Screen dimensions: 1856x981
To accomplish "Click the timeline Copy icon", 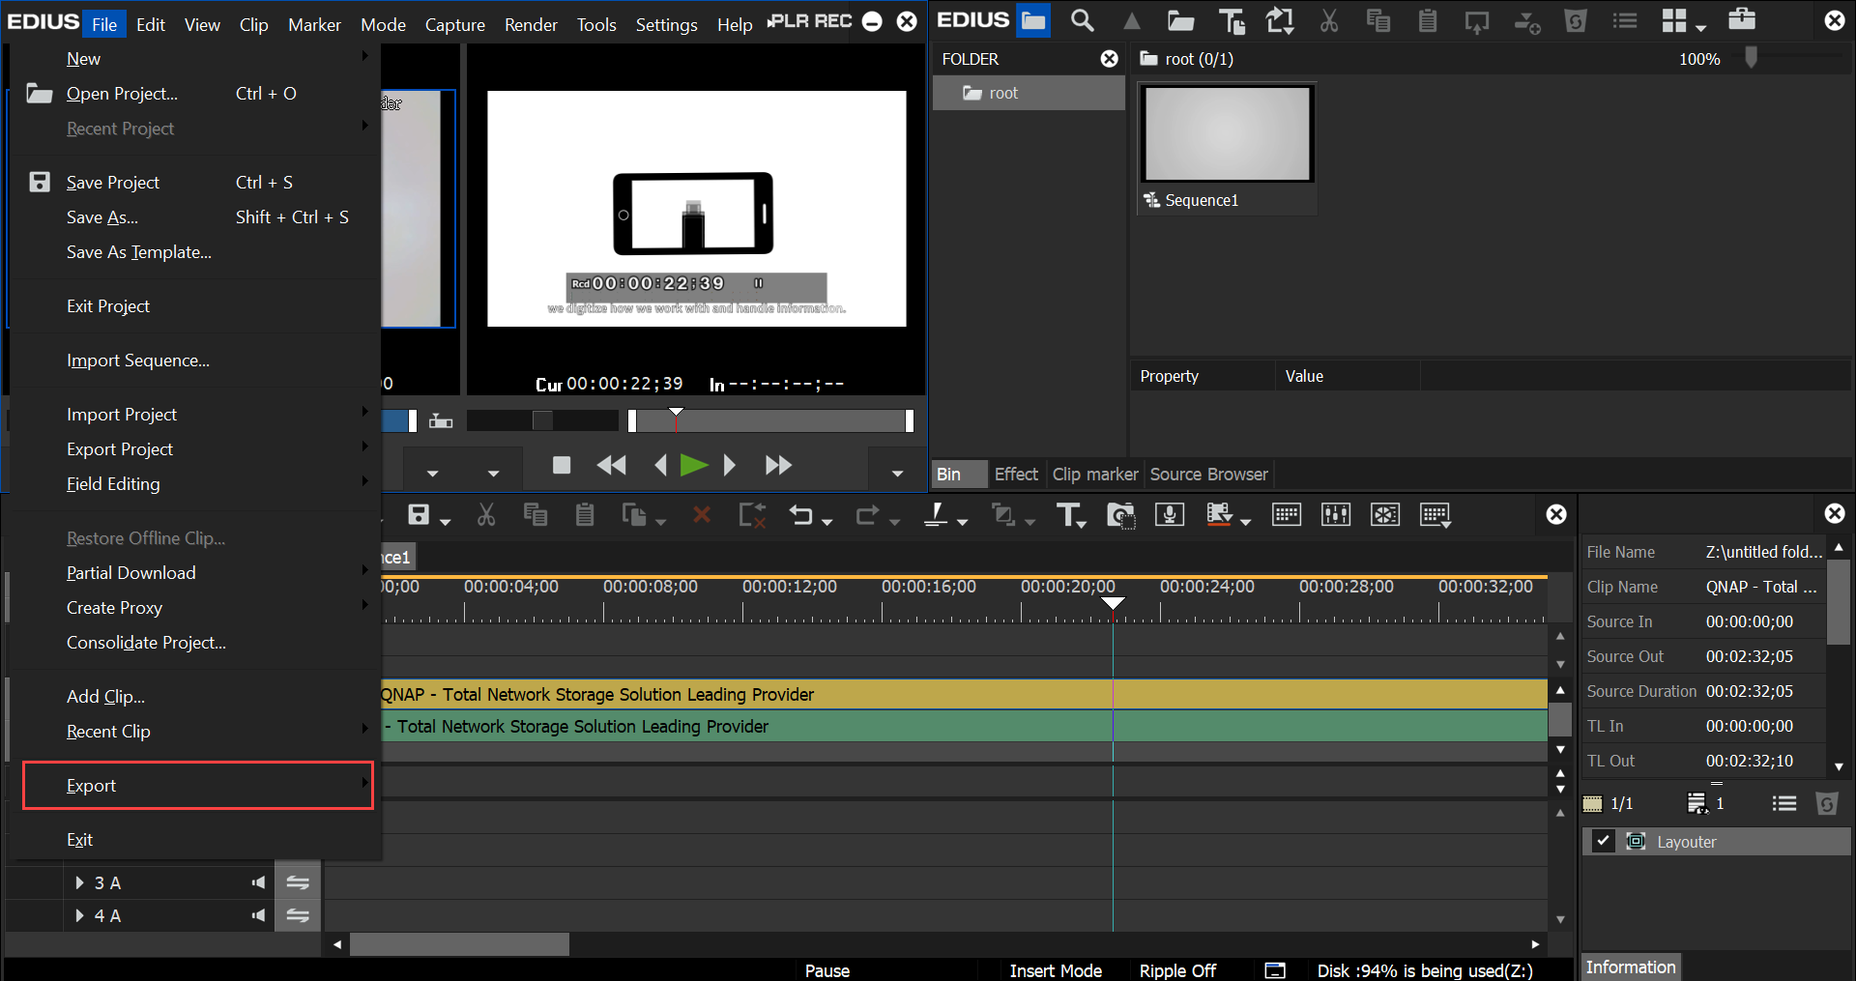I will [x=536, y=515].
